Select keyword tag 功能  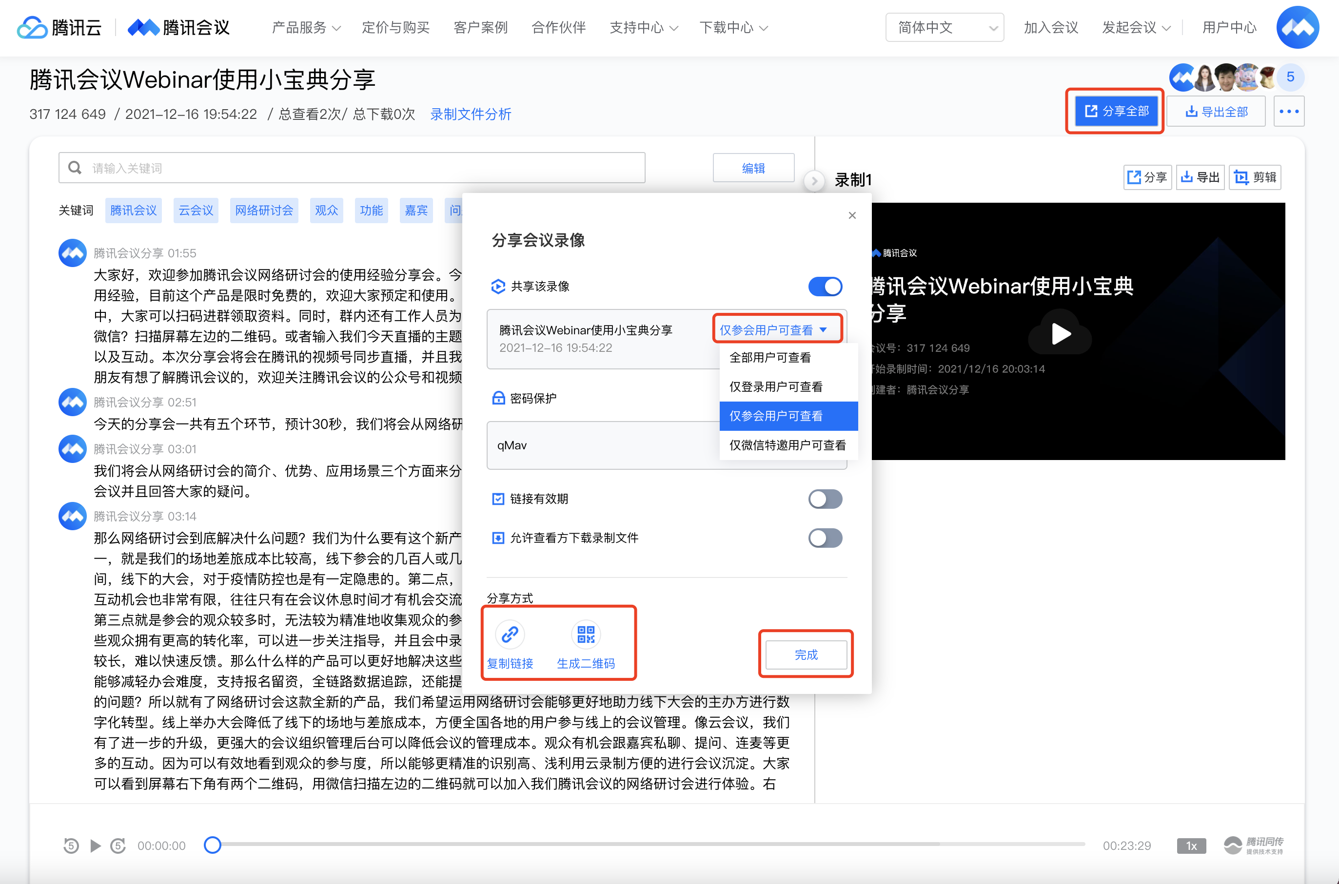point(371,211)
